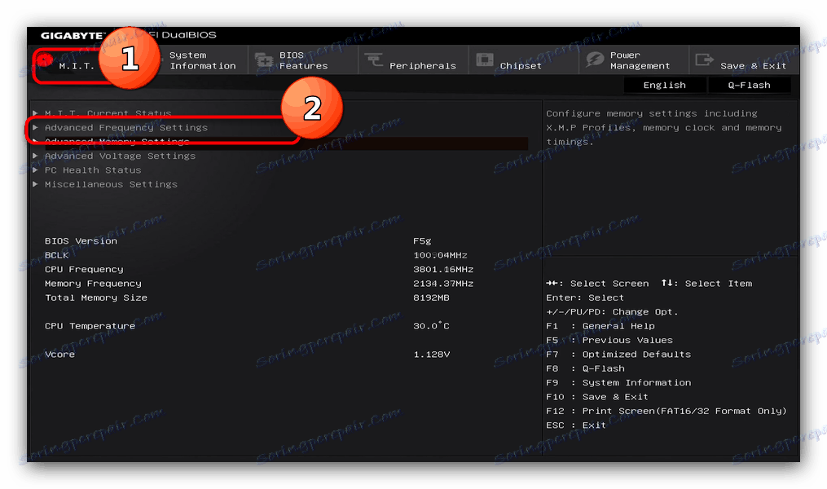Click the Save & Exit arrow icon
The width and height of the screenshot is (827, 489).
[704, 59]
